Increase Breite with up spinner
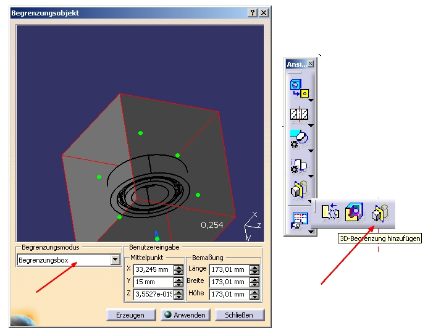Image resolution: width=428 pixels, height=333 pixels. coord(254,280)
